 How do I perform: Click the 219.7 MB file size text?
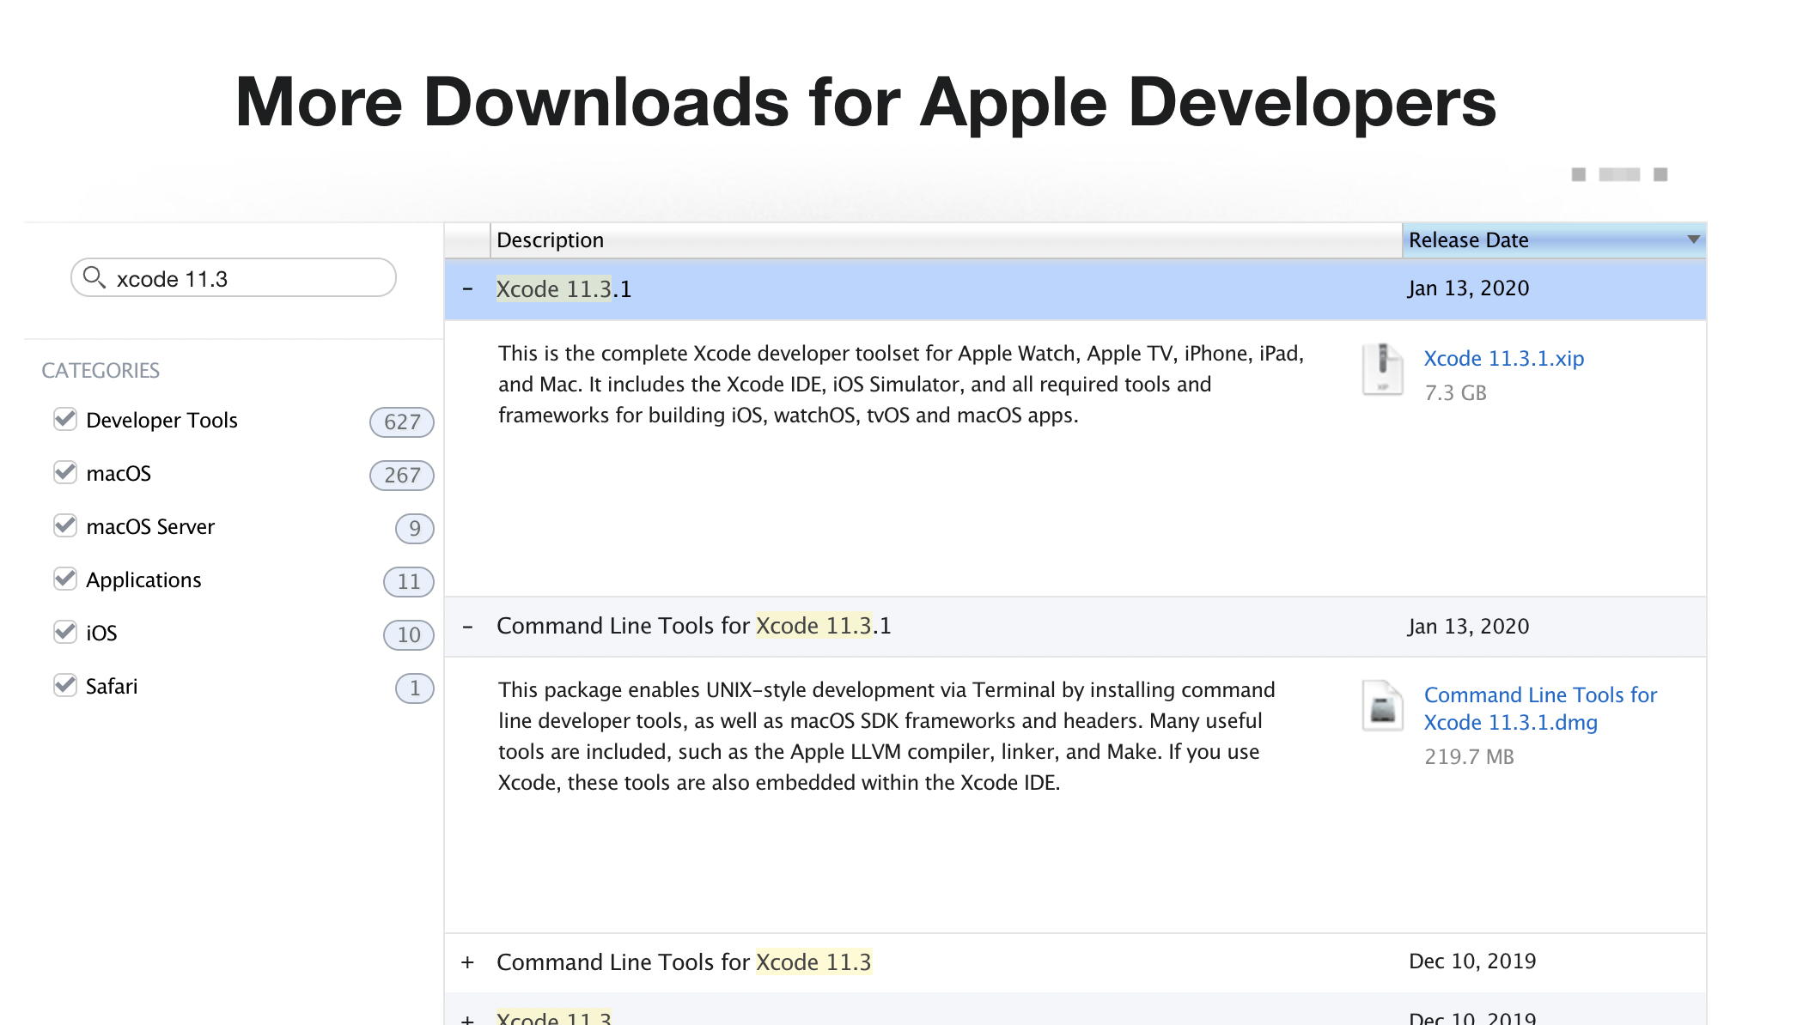point(1469,757)
